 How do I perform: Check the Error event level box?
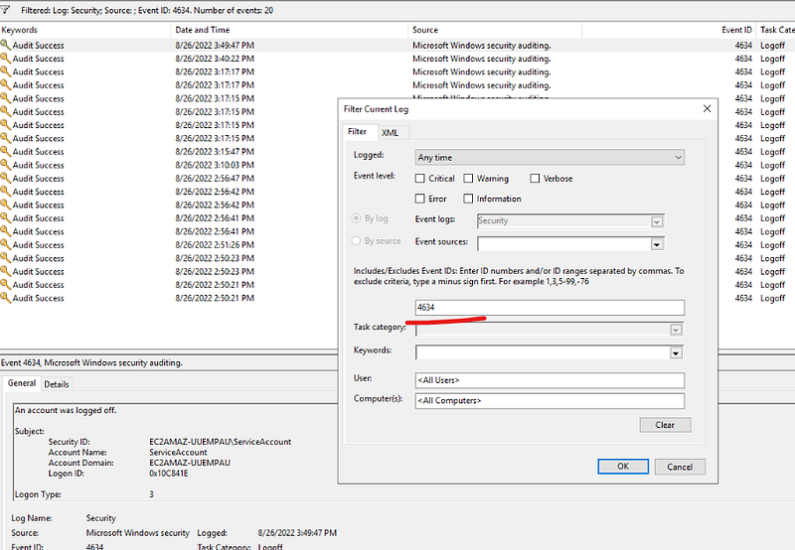[x=419, y=199]
